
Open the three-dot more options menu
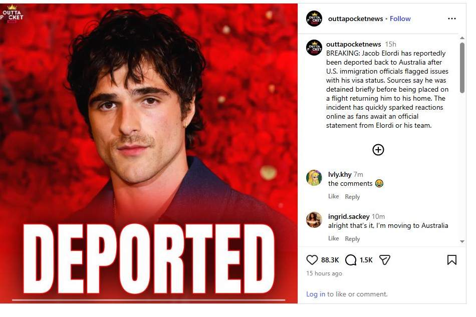pyautogui.click(x=451, y=19)
